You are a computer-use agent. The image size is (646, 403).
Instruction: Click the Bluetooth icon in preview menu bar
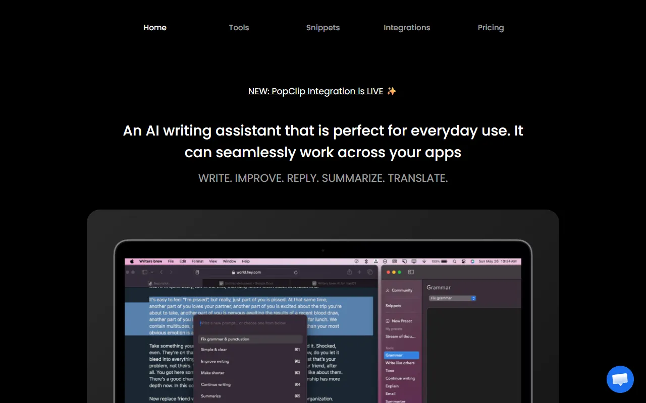366,261
